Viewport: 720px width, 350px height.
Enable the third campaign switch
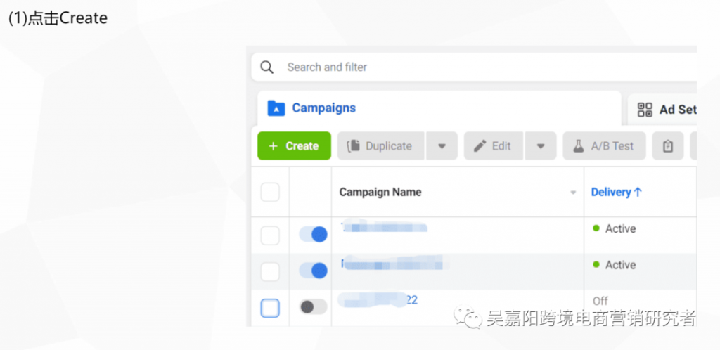pos(313,307)
